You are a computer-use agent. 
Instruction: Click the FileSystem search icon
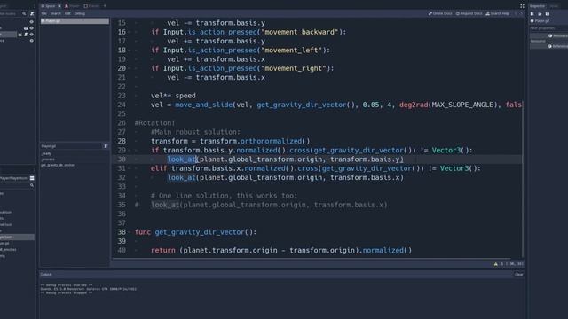tap(32, 185)
